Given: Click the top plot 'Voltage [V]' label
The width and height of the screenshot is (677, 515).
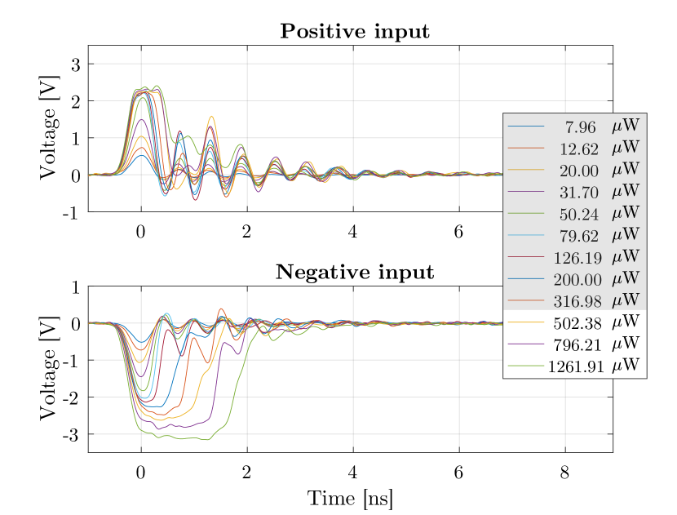Looking at the screenshot, I should pyautogui.click(x=48, y=128).
